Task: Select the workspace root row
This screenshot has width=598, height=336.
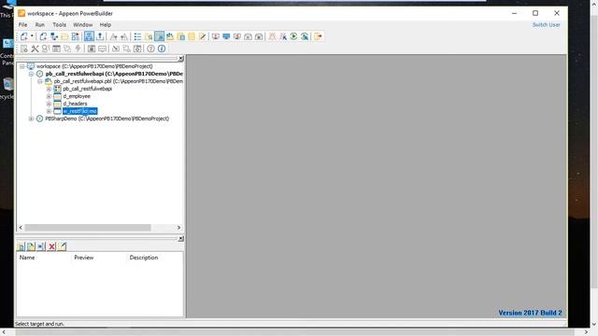Action: point(94,66)
